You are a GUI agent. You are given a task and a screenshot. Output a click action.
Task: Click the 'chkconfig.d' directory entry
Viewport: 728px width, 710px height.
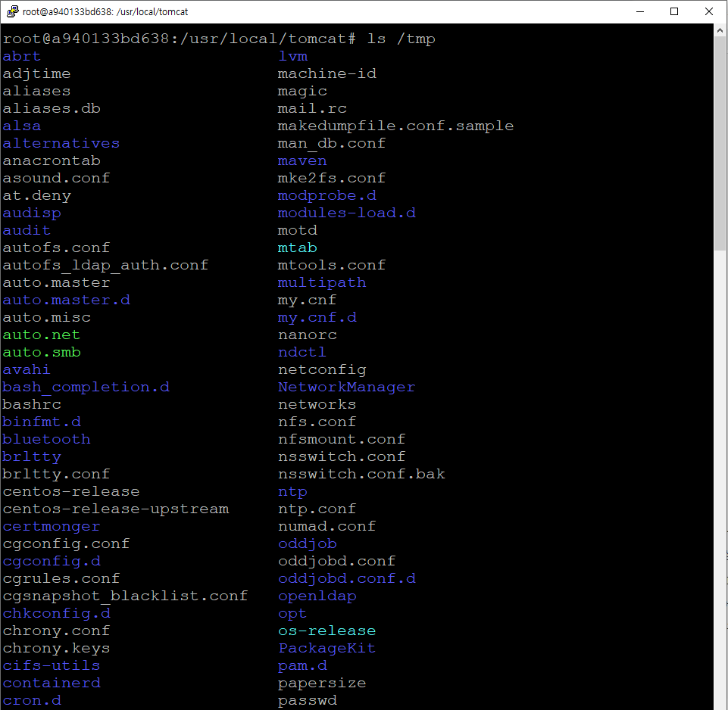(x=56, y=613)
